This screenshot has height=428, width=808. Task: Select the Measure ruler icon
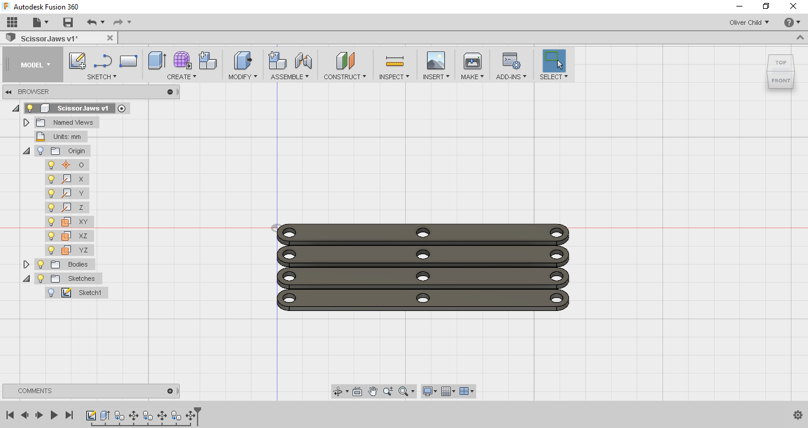[395, 61]
